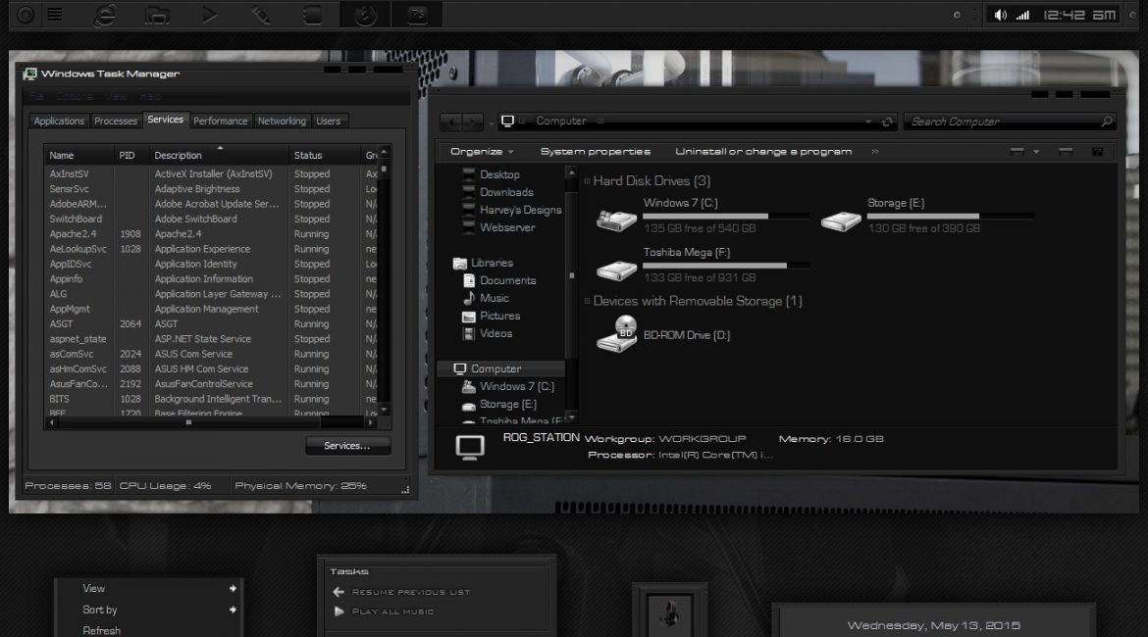Expand the Sort by submenu in context menu
Screen dimensions: 1148x637
coord(233,610)
